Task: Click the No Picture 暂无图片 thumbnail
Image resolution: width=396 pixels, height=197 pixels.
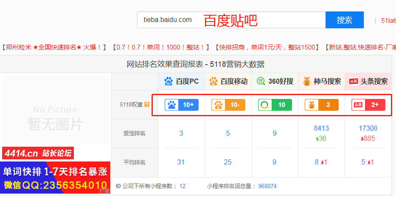Action: pos(55,109)
